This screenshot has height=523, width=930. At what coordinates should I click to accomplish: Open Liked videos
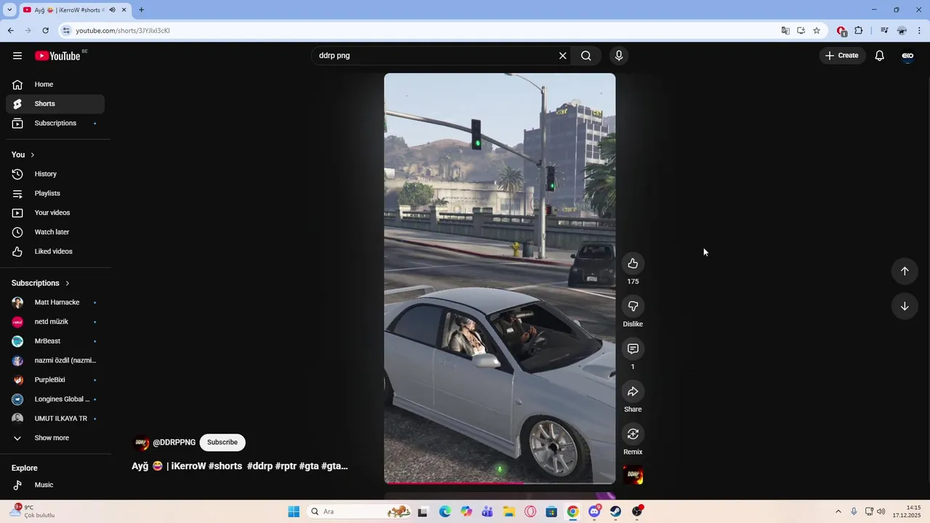(55, 251)
